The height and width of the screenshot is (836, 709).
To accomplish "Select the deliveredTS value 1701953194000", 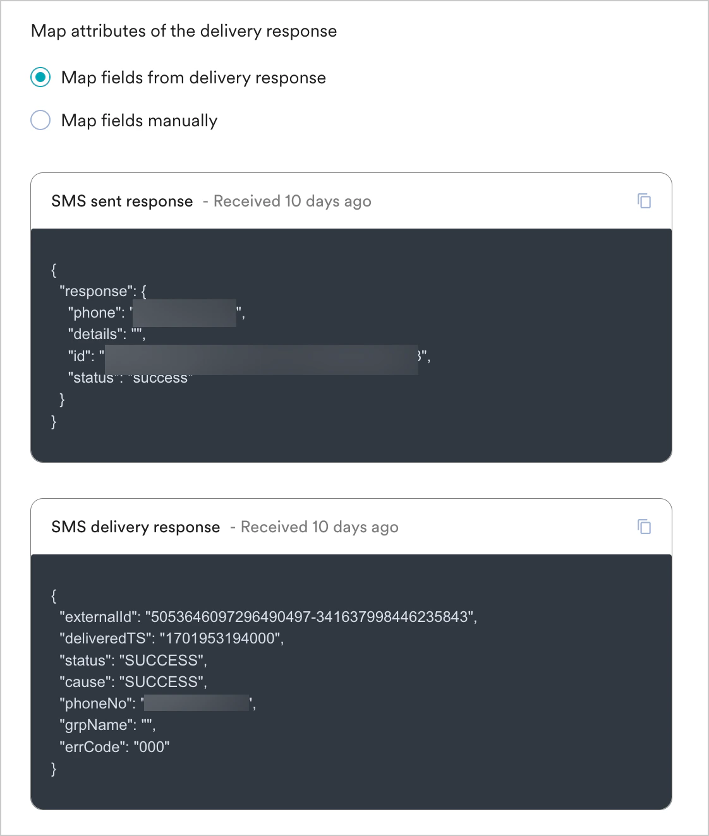I will (x=171, y=638).
